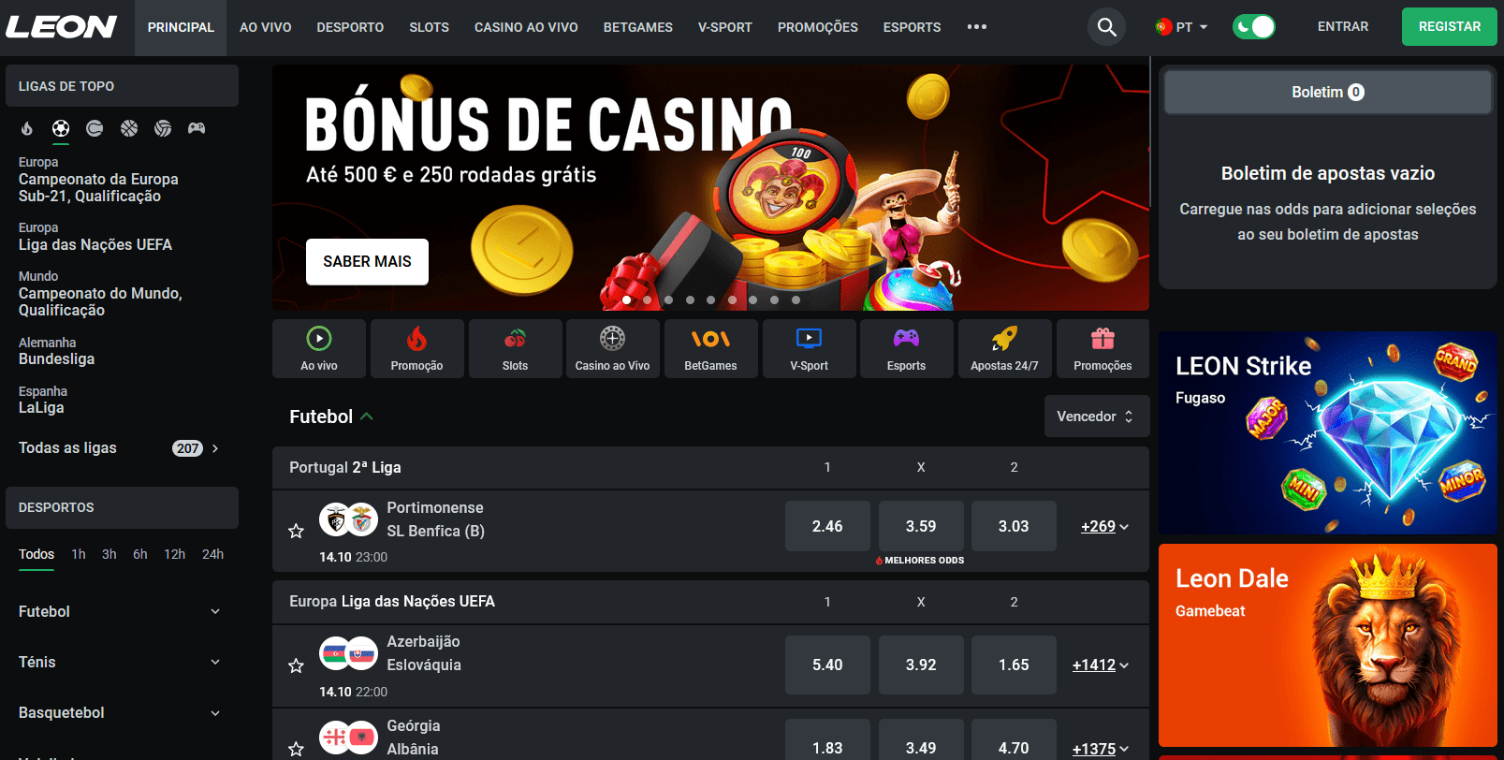Select the football icon in top leagues
1504x760 pixels.
coord(61,128)
